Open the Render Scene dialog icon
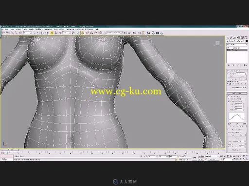 click(153, 33)
